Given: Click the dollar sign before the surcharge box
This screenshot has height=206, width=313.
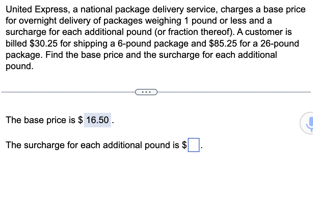Looking at the screenshot, I should click(x=185, y=145).
